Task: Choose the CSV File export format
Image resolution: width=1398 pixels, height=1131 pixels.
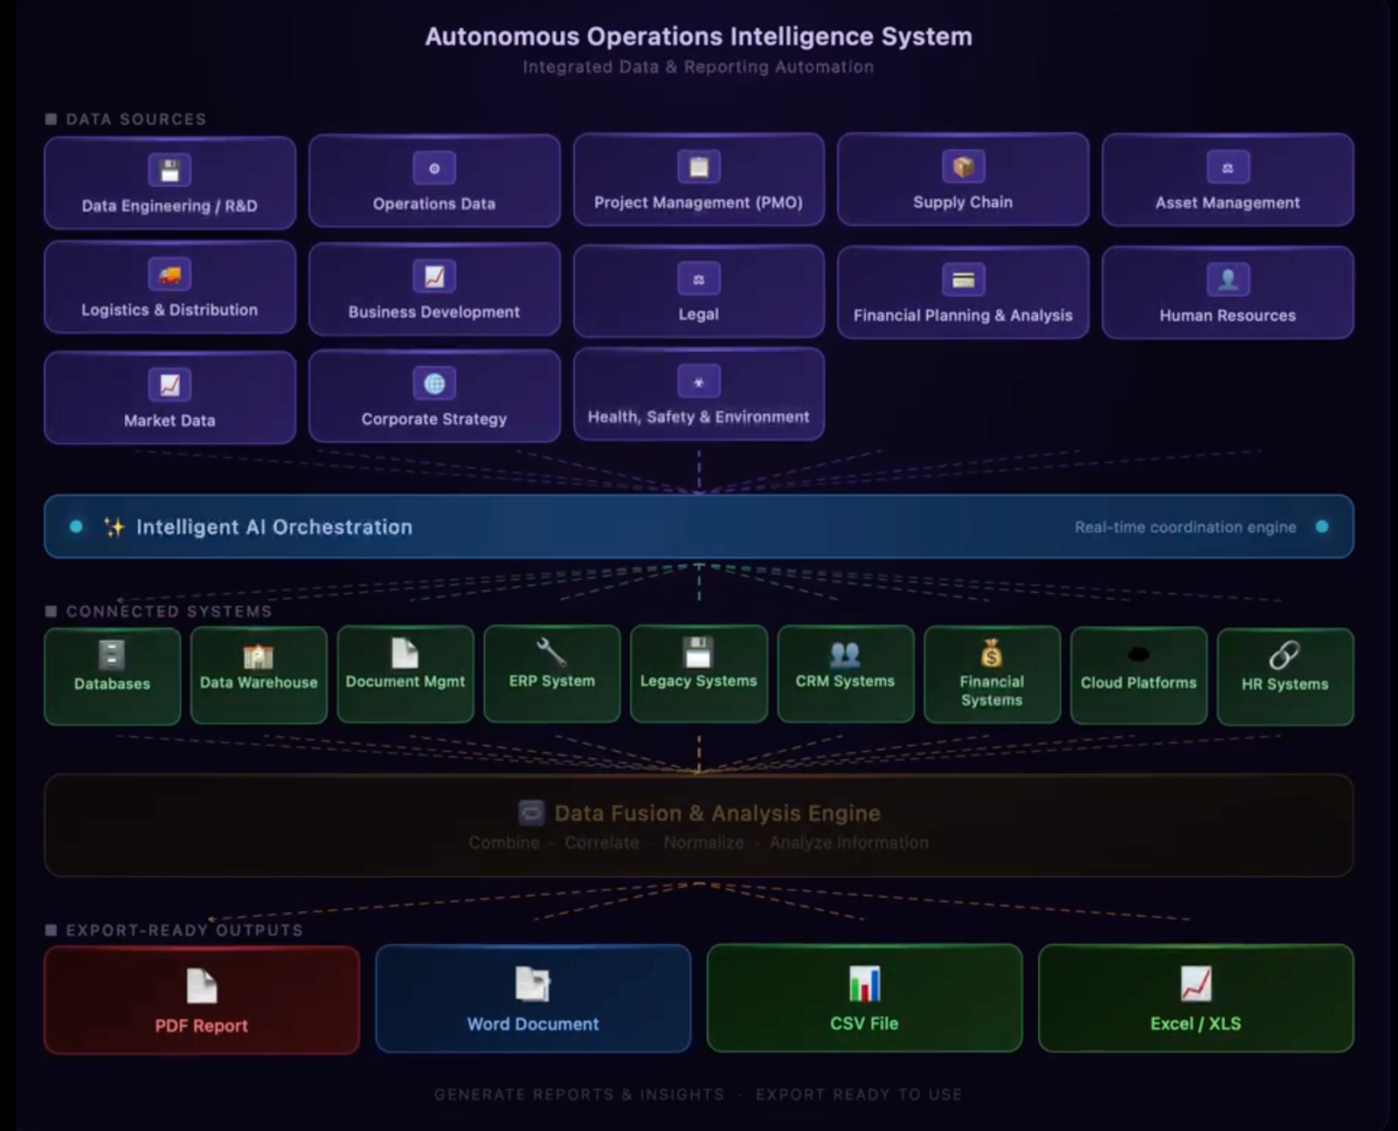Action: (863, 997)
